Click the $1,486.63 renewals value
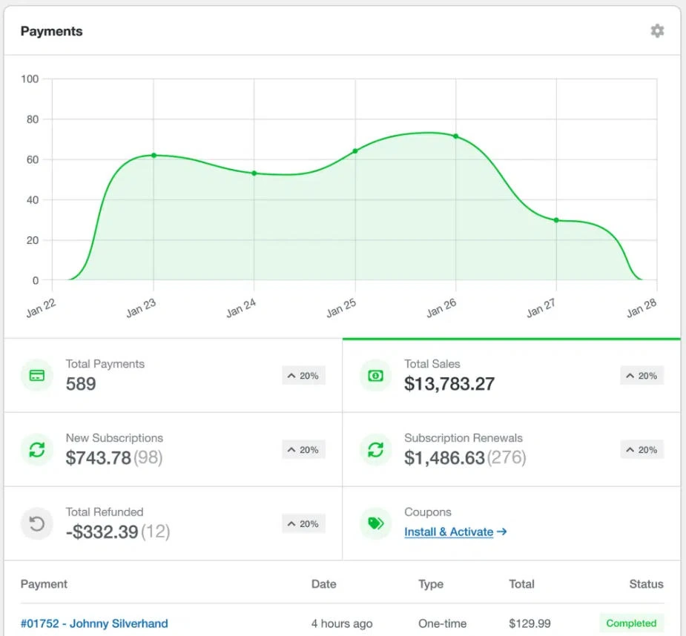 [x=444, y=458]
